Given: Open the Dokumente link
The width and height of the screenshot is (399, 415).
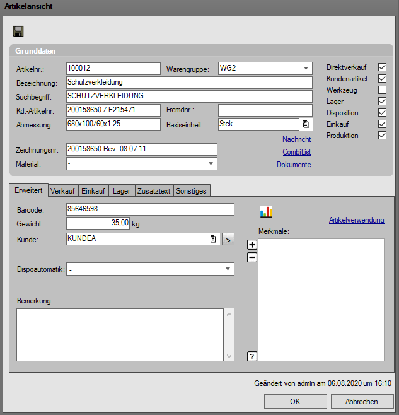Looking at the screenshot, I should [294, 165].
